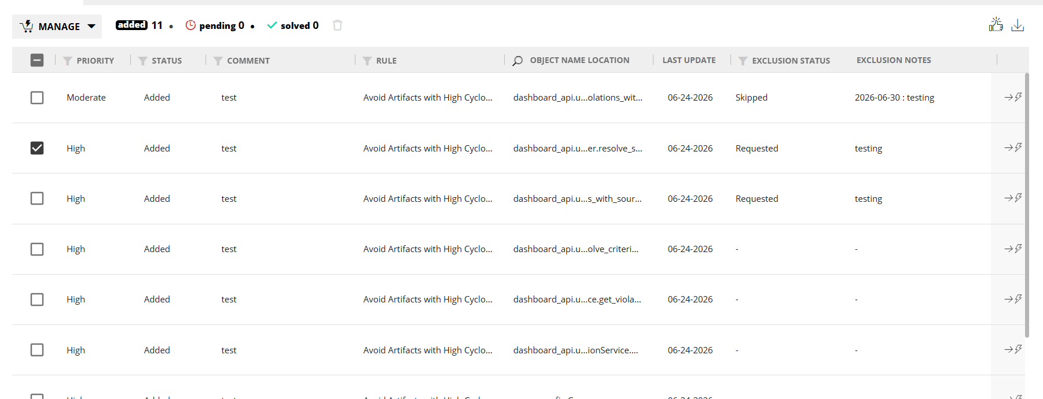Click the cart icon in MANAGE button
1043x399 pixels.
point(27,27)
